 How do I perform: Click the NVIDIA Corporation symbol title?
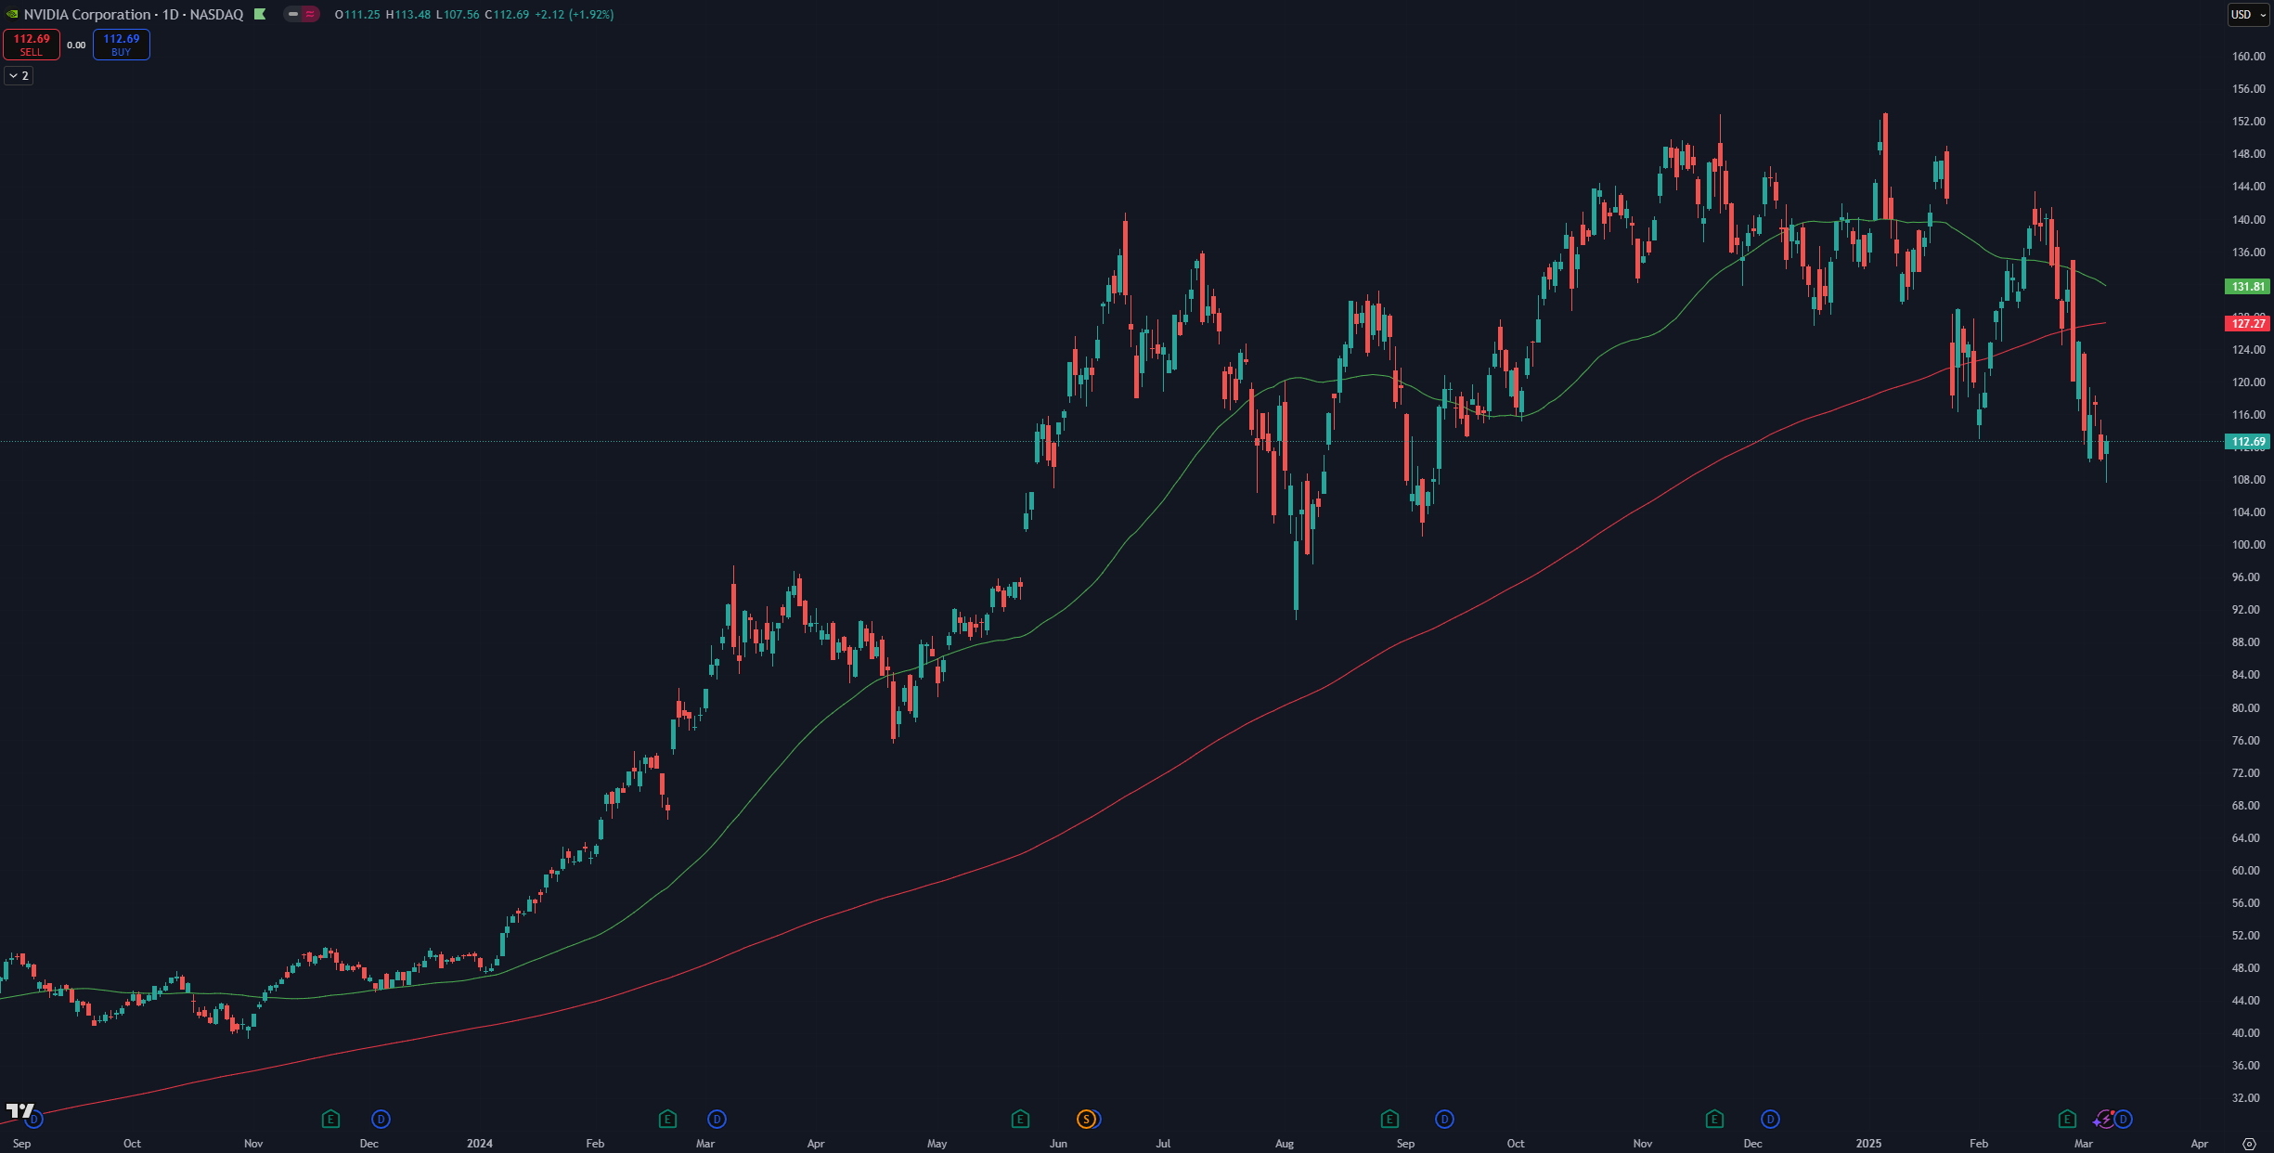point(87,14)
